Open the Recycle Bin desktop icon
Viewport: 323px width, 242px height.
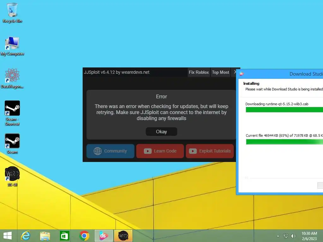(x=12, y=13)
